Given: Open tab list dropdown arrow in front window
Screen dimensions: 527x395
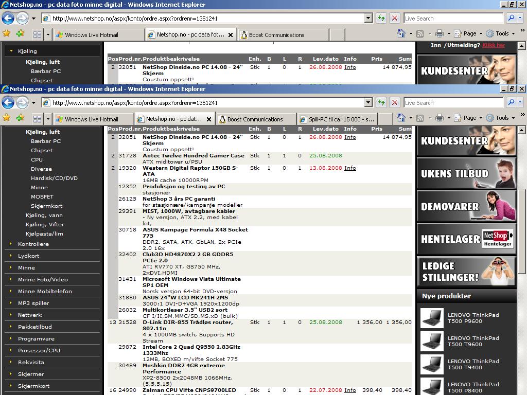Looking at the screenshot, I should (x=48, y=119).
